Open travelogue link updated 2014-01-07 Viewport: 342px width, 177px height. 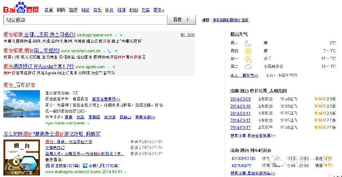point(84,154)
